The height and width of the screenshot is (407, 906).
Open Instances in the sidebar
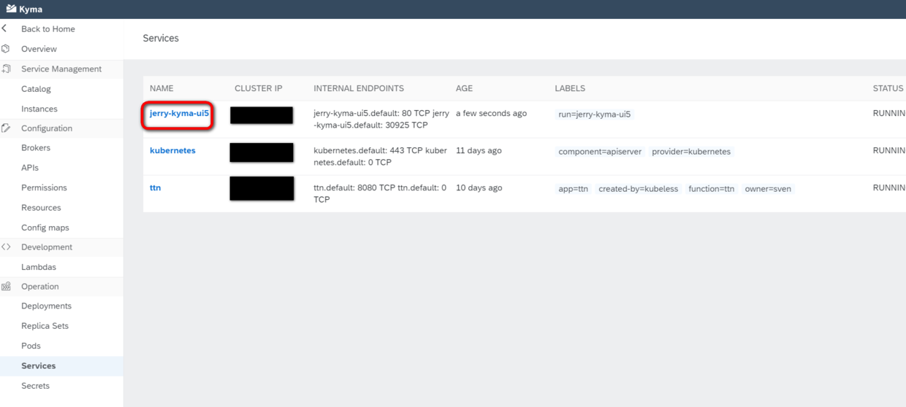[x=39, y=109]
